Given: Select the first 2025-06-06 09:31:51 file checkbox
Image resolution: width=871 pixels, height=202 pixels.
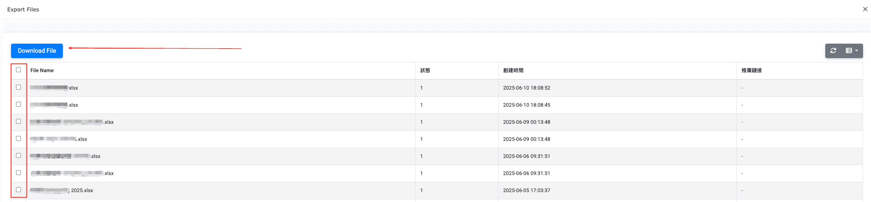Looking at the screenshot, I should click(18, 156).
